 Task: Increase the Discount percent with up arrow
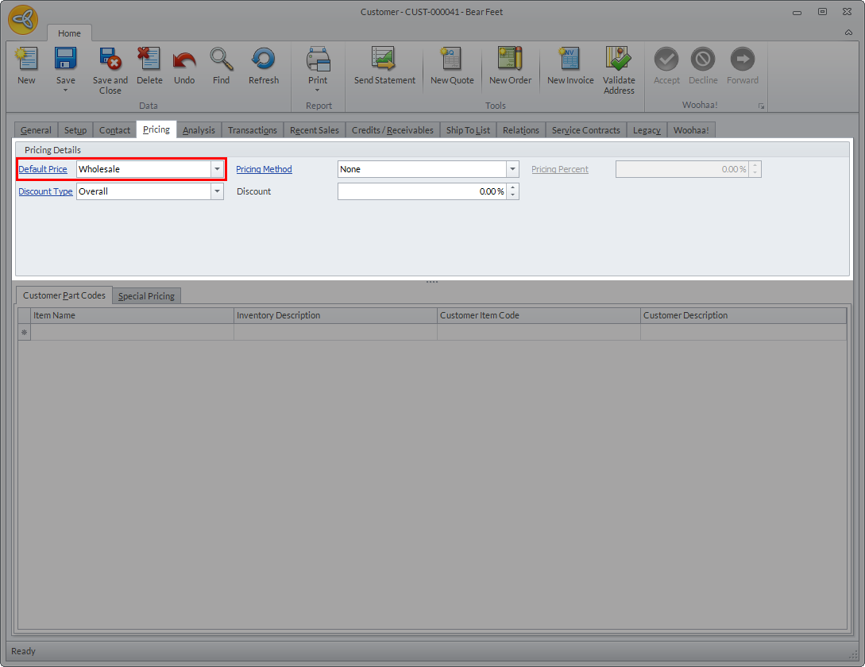click(x=513, y=188)
